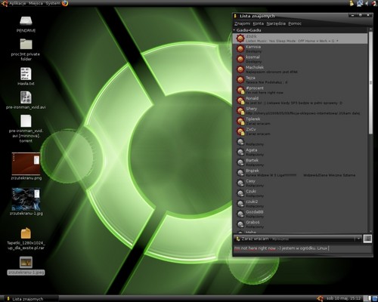
Task: Click the scrollbar up arrow
Action: pyautogui.click(x=370, y=29)
